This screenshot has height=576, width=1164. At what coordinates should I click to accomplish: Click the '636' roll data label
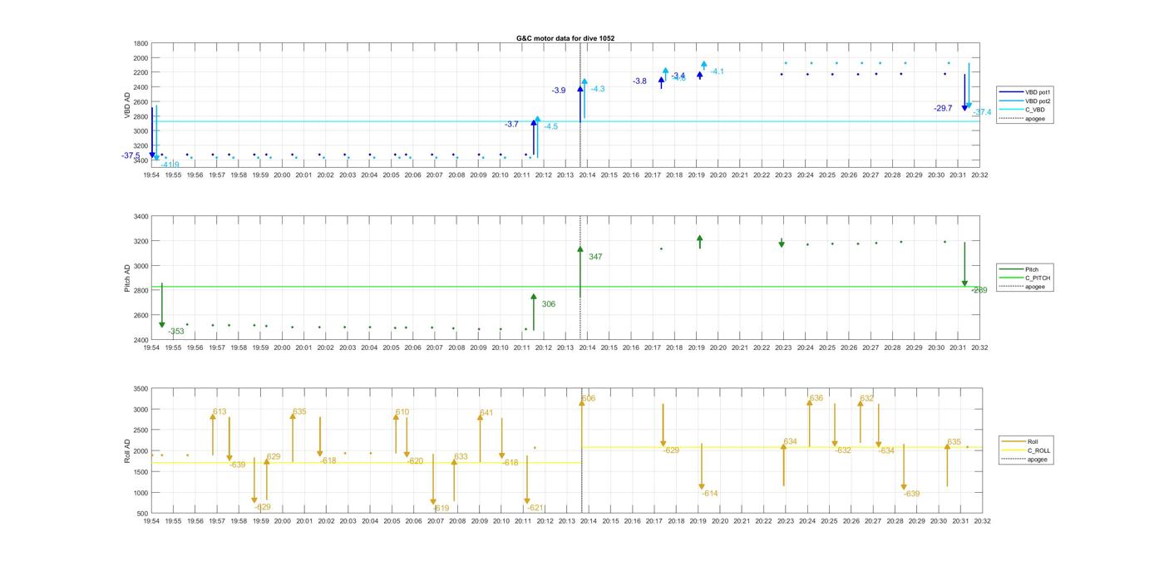pyautogui.click(x=816, y=398)
